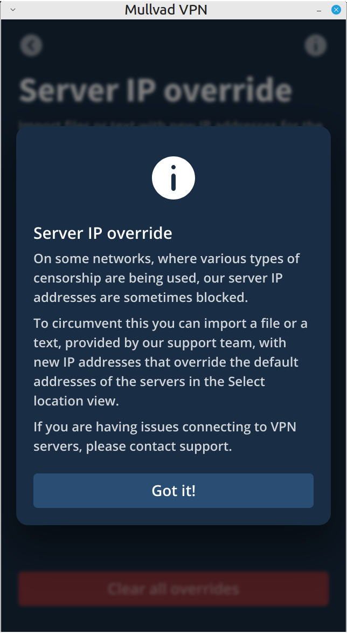The width and height of the screenshot is (347, 633).
Task: Click the paragraph about issues connecting to VPN
Action: tap(165, 436)
